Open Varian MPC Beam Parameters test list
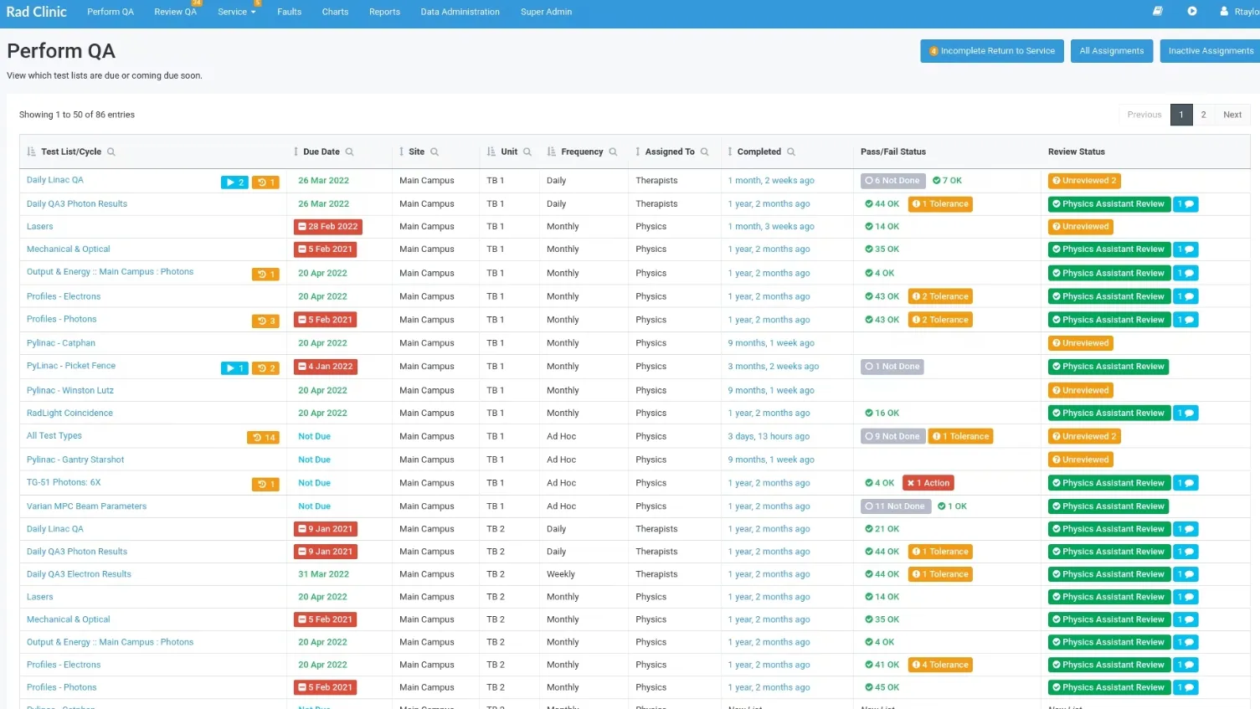Image resolution: width=1260 pixels, height=709 pixels. [86, 506]
